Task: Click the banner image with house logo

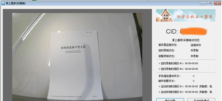Action: (186, 15)
